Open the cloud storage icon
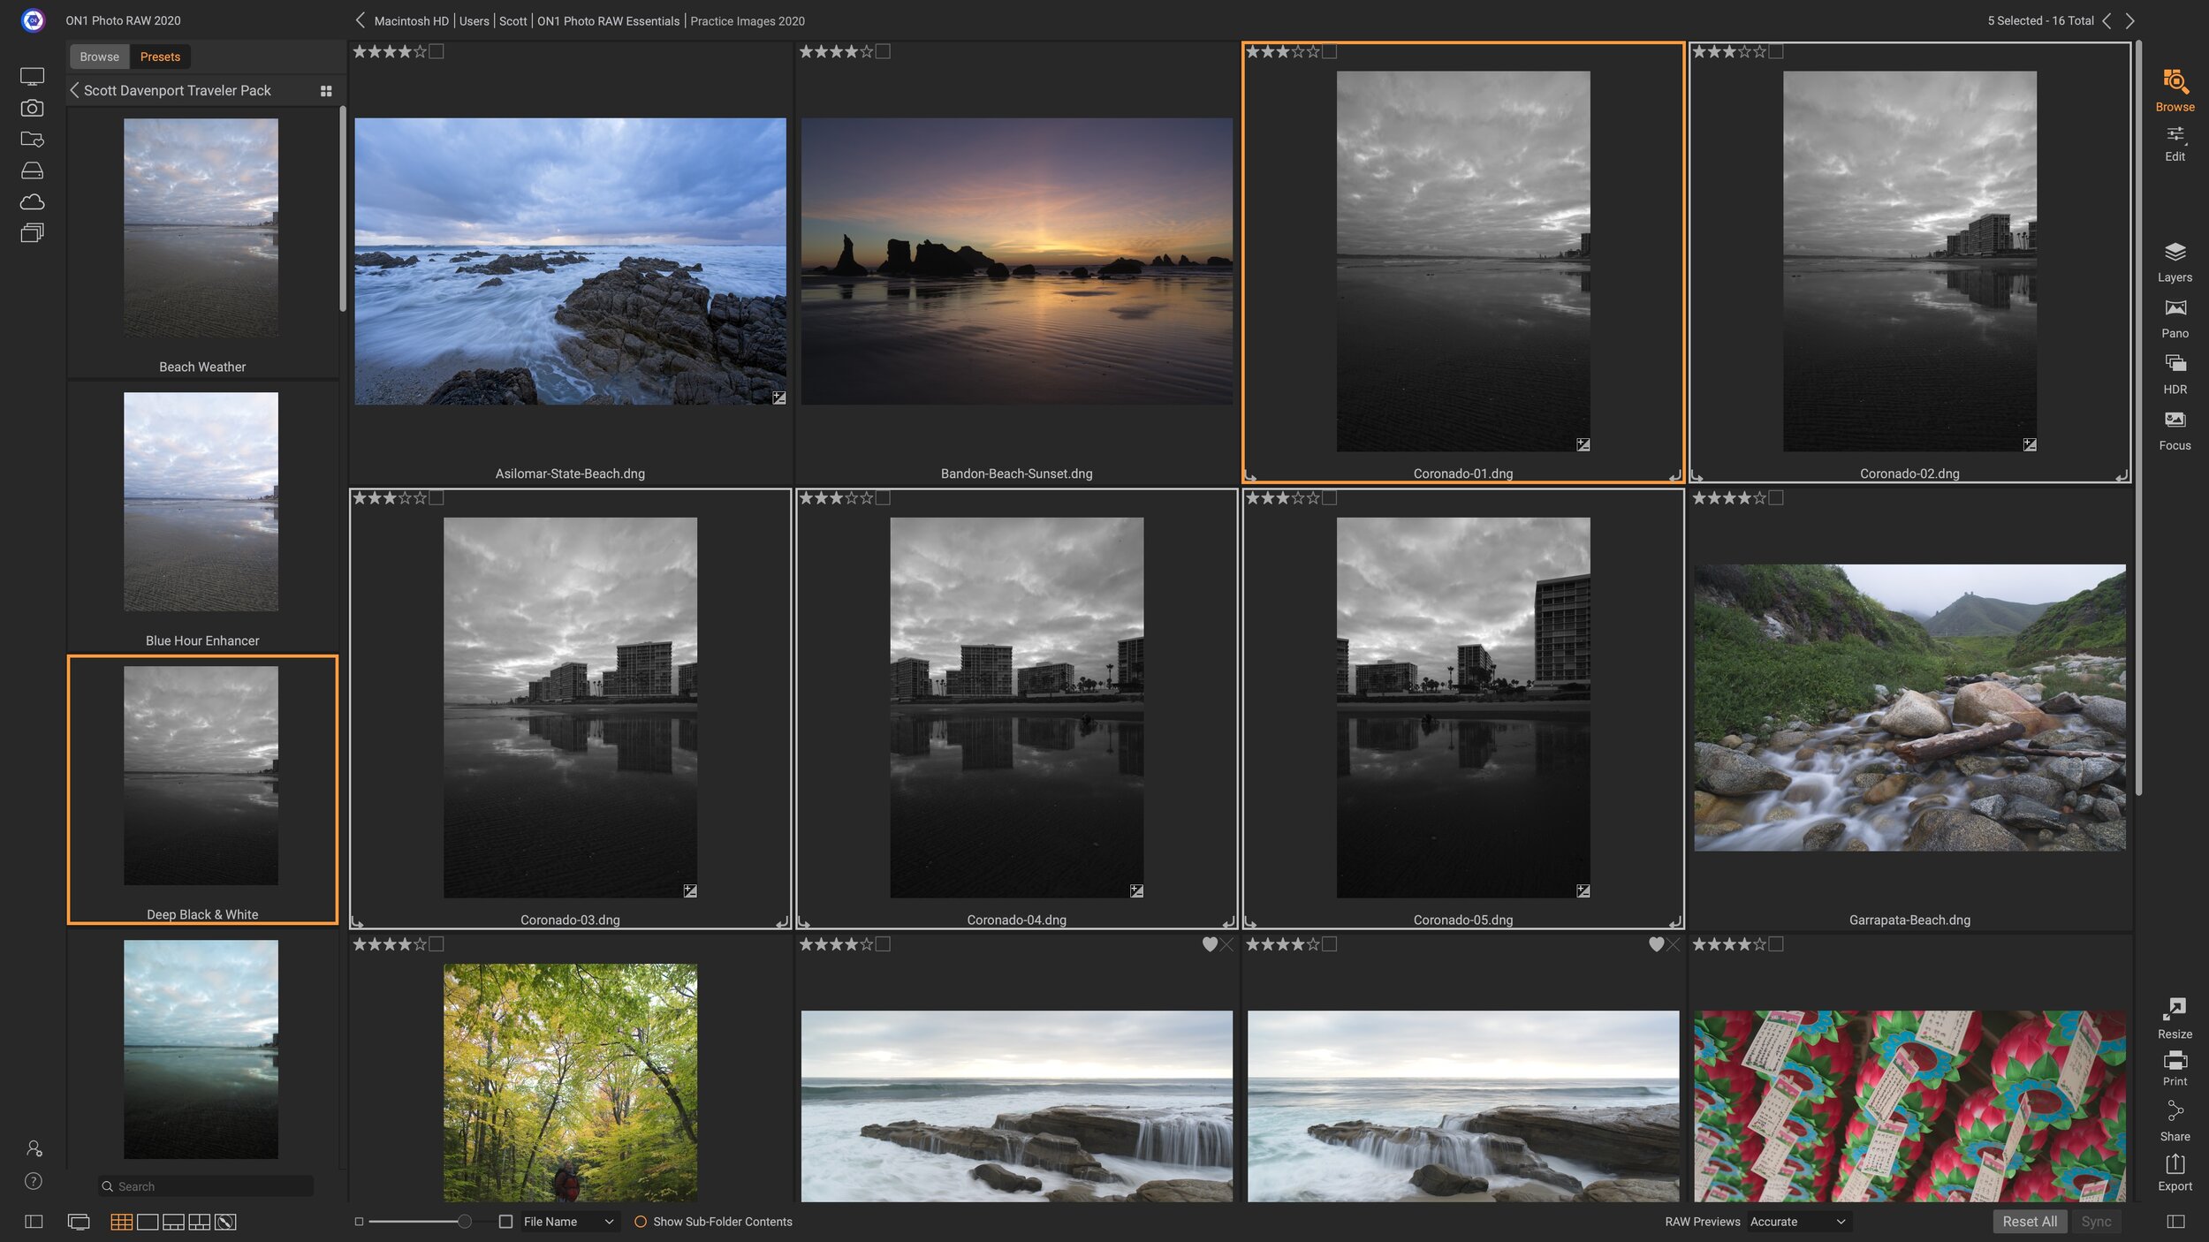The width and height of the screenshot is (2209, 1242). click(32, 201)
